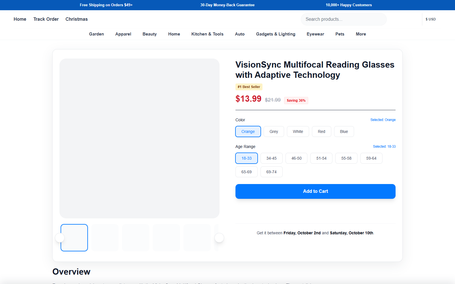The width and height of the screenshot is (455, 284).
Task: Choose the 46-50 age range
Action: coord(297,158)
